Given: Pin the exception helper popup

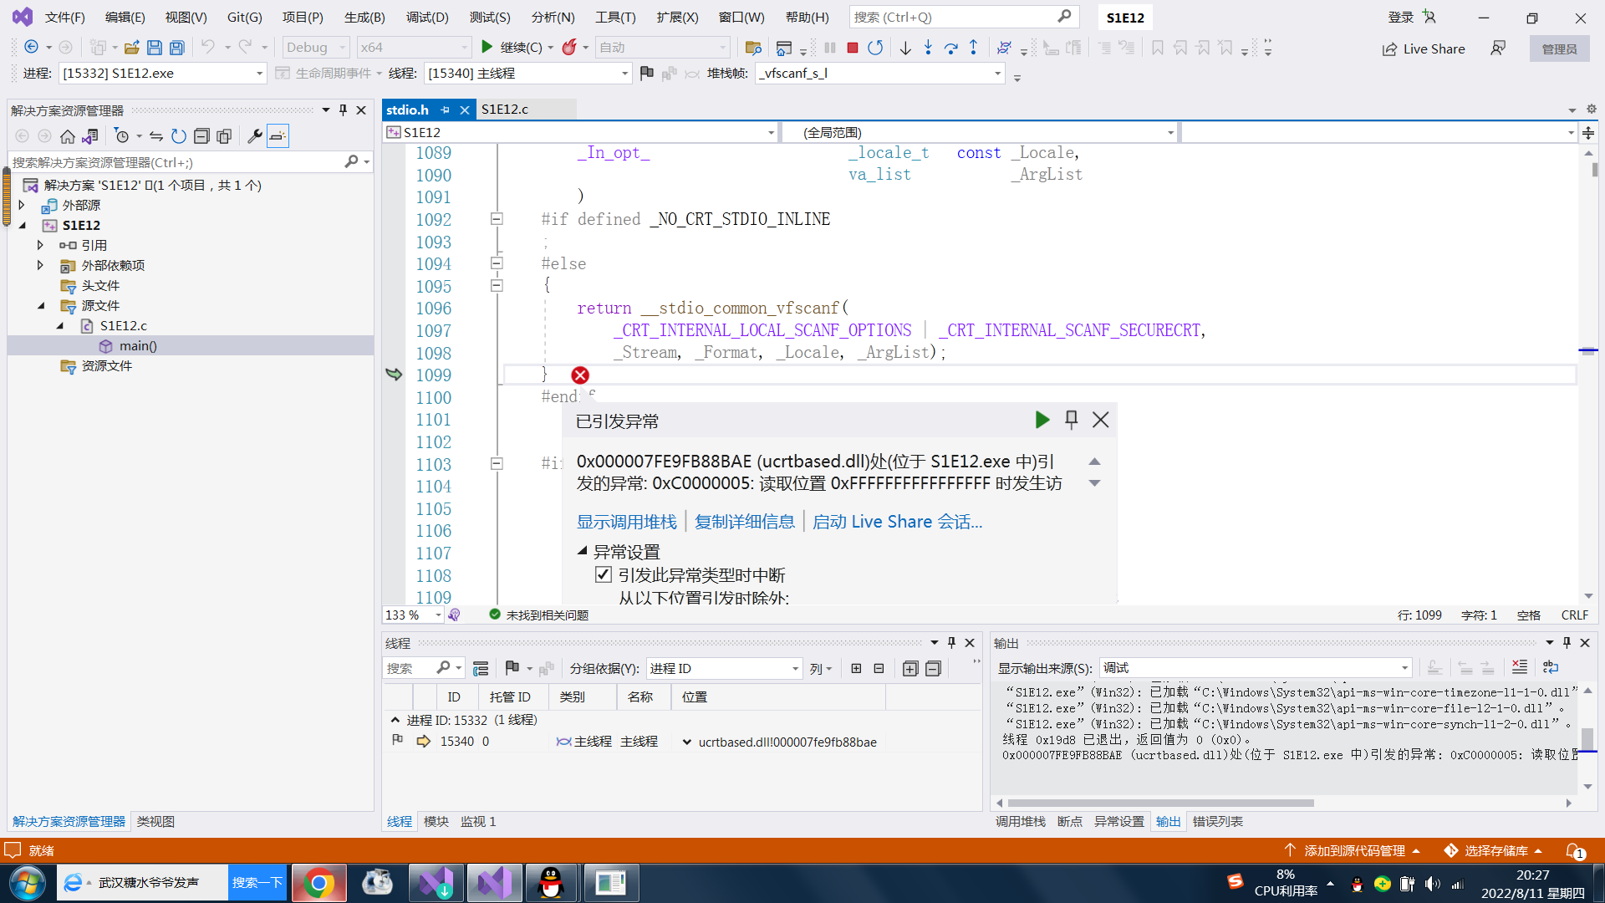Looking at the screenshot, I should [x=1071, y=420].
